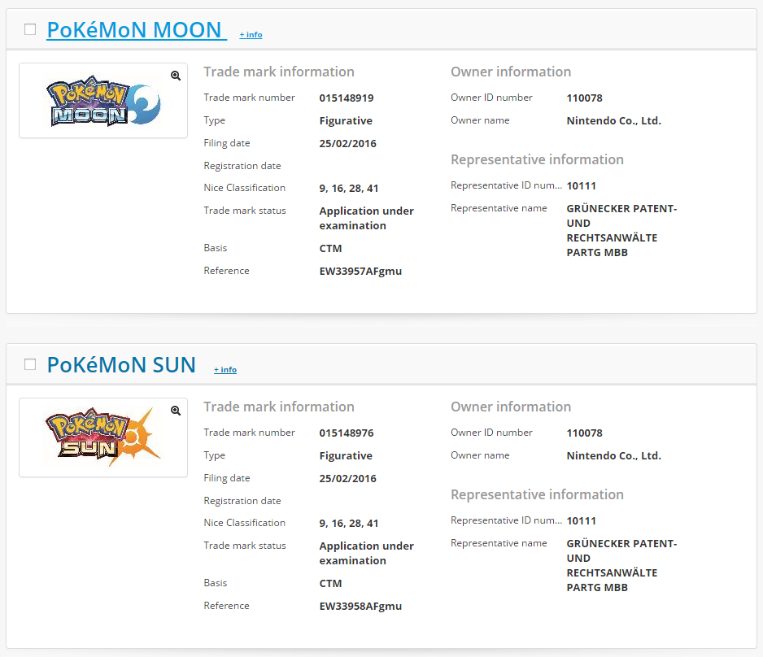Screen dimensions: 763x657
Task: Click representative ID number 10111
Action: pyautogui.click(x=581, y=185)
